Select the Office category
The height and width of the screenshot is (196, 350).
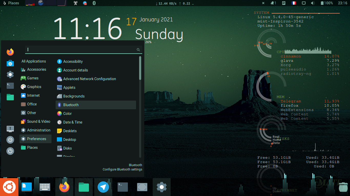35,104
